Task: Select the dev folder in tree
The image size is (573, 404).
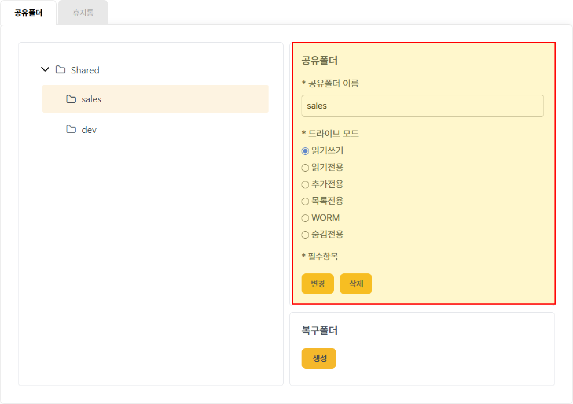Action: coord(89,130)
